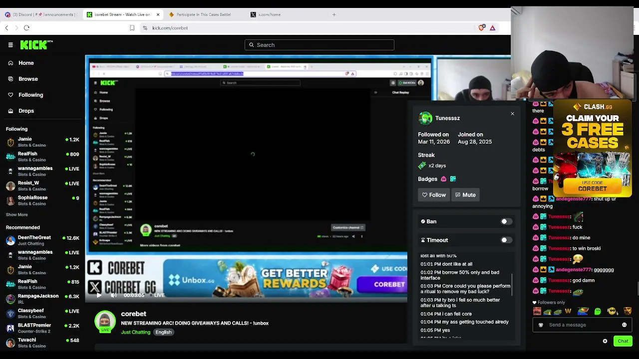Open Brave Shields icon

[x=481, y=28]
